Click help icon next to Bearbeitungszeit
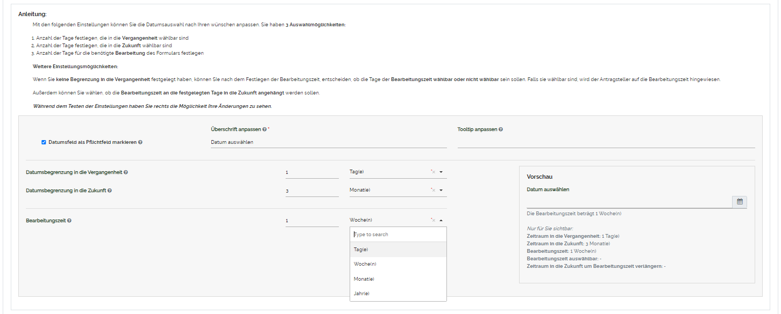This screenshot has width=781, height=314. (69, 221)
